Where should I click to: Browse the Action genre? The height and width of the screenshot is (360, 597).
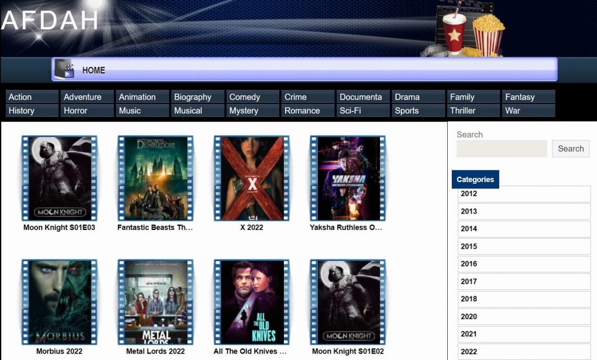[32, 97]
